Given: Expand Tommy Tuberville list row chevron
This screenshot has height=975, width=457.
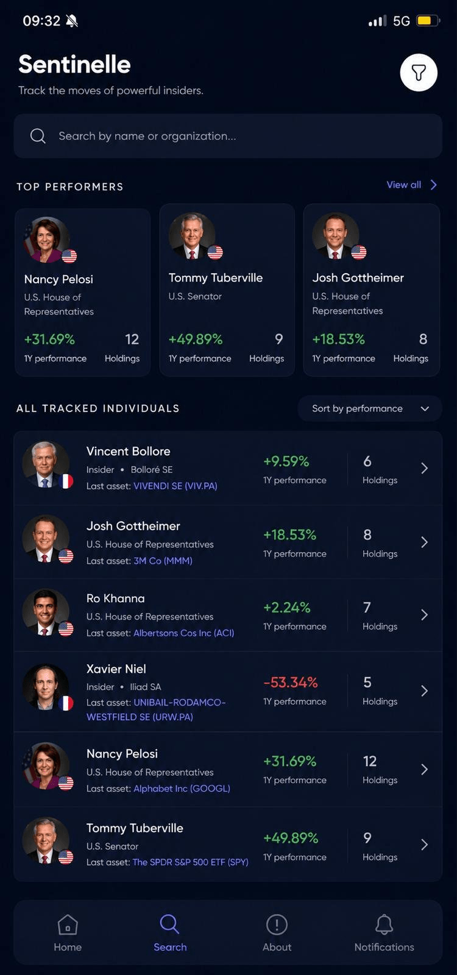Looking at the screenshot, I should pyautogui.click(x=425, y=845).
